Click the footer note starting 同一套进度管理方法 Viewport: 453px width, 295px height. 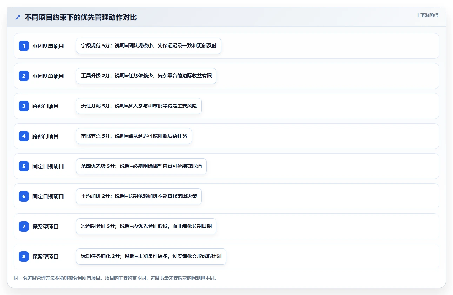pos(115,278)
